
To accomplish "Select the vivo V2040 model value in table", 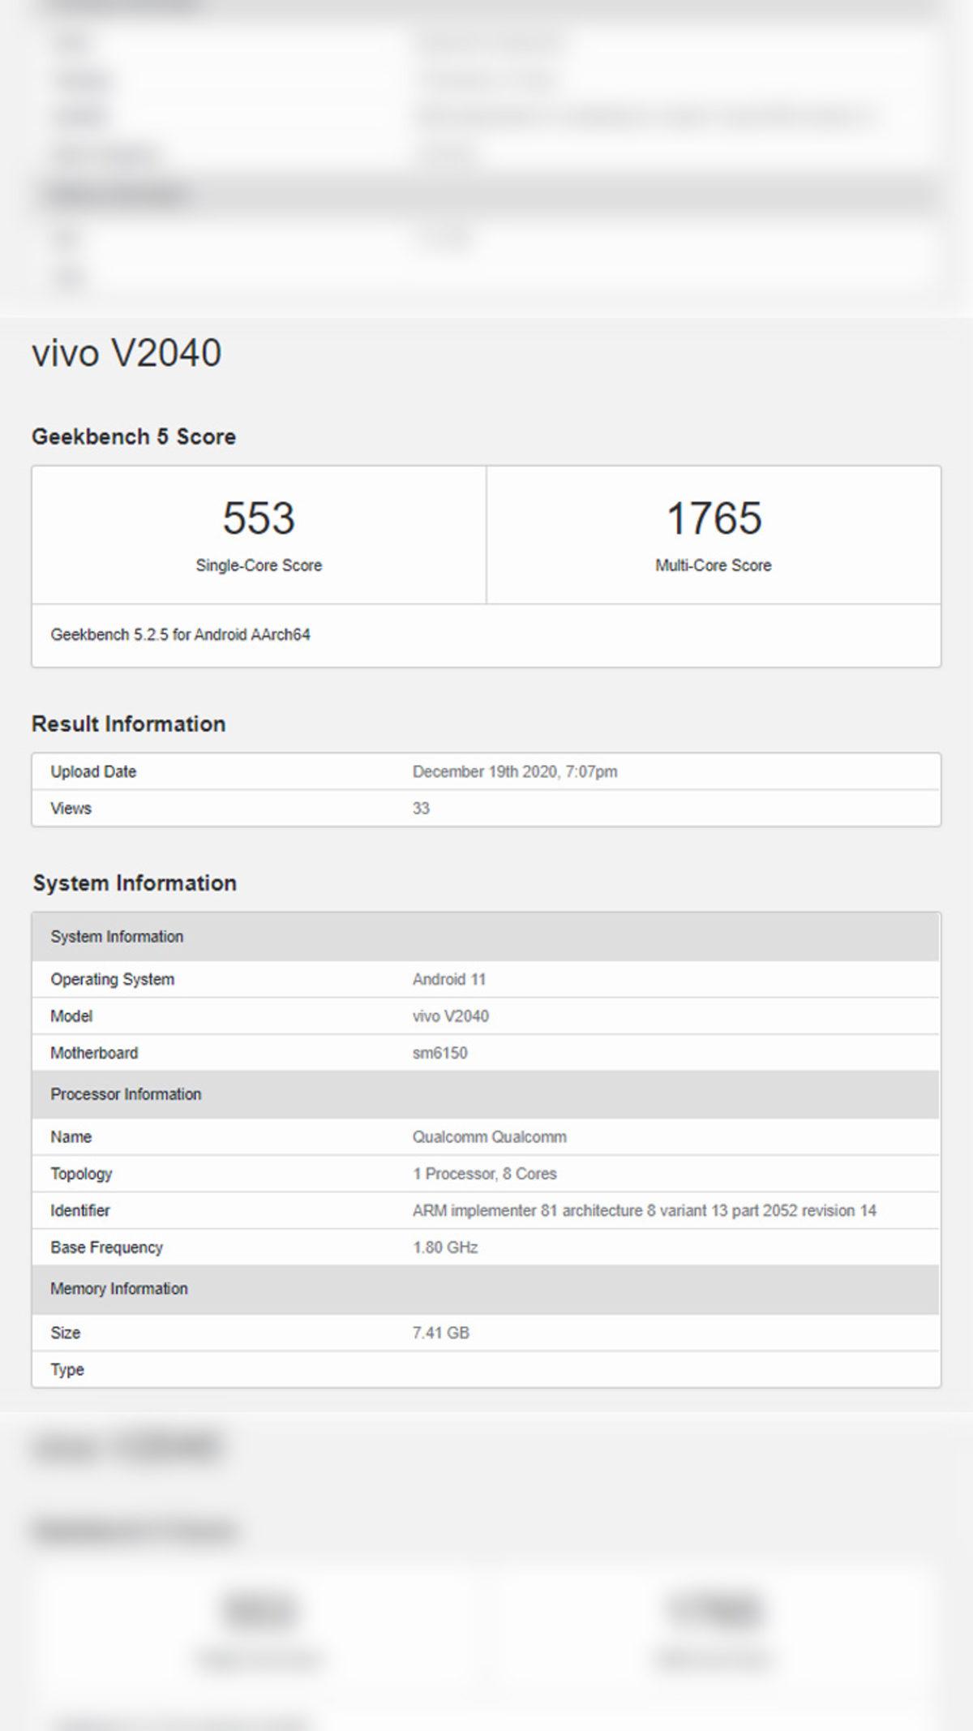I will tap(451, 1016).
